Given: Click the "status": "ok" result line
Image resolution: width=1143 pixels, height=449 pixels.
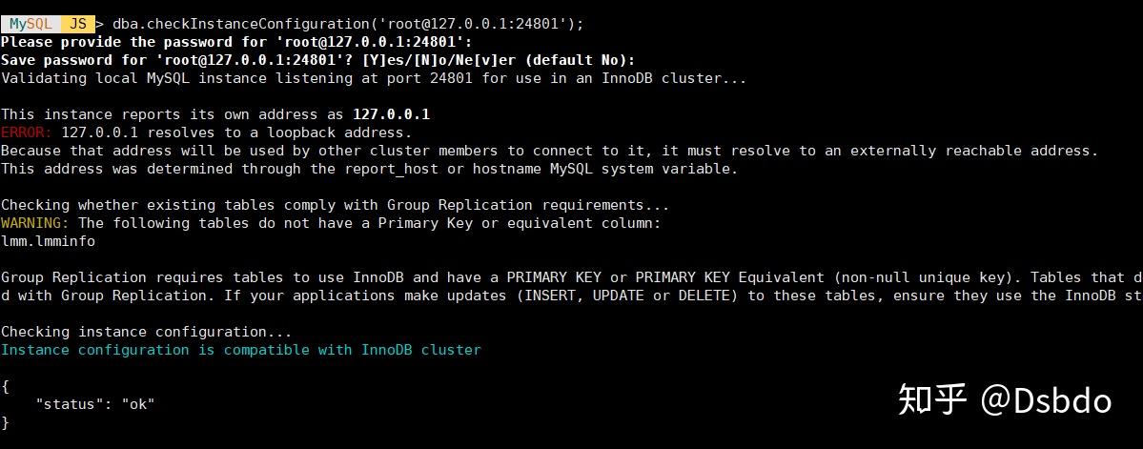Looking at the screenshot, I should click(x=95, y=404).
